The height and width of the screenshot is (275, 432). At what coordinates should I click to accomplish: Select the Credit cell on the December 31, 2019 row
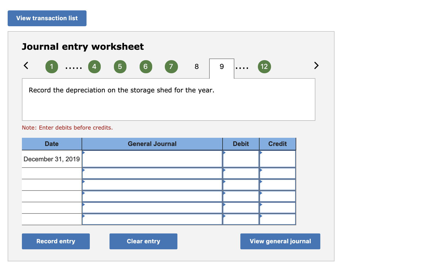278,159
